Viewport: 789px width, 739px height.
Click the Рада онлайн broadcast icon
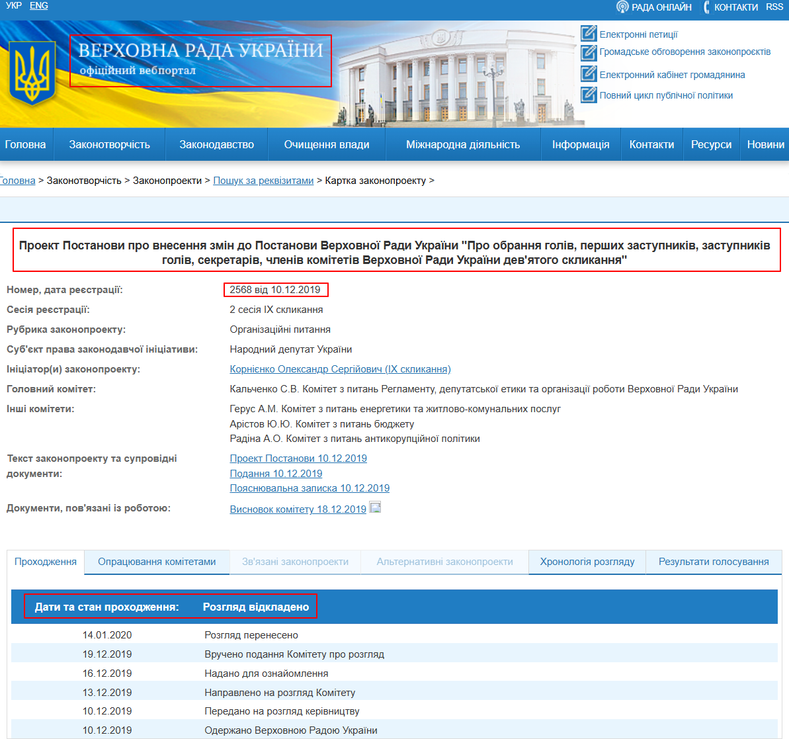pos(622,7)
